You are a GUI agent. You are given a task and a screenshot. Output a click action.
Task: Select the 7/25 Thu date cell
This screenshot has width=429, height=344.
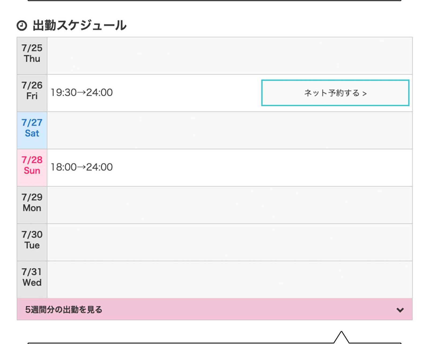point(32,56)
